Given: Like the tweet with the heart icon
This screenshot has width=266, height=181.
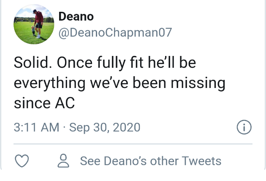Looking at the screenshot, I should tap(22, 161).
